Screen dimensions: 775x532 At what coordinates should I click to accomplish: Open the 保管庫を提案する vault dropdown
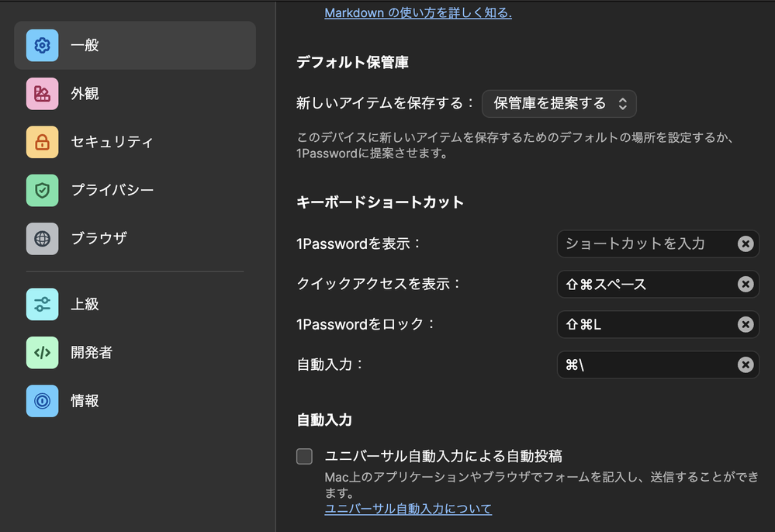coord(559,103)
